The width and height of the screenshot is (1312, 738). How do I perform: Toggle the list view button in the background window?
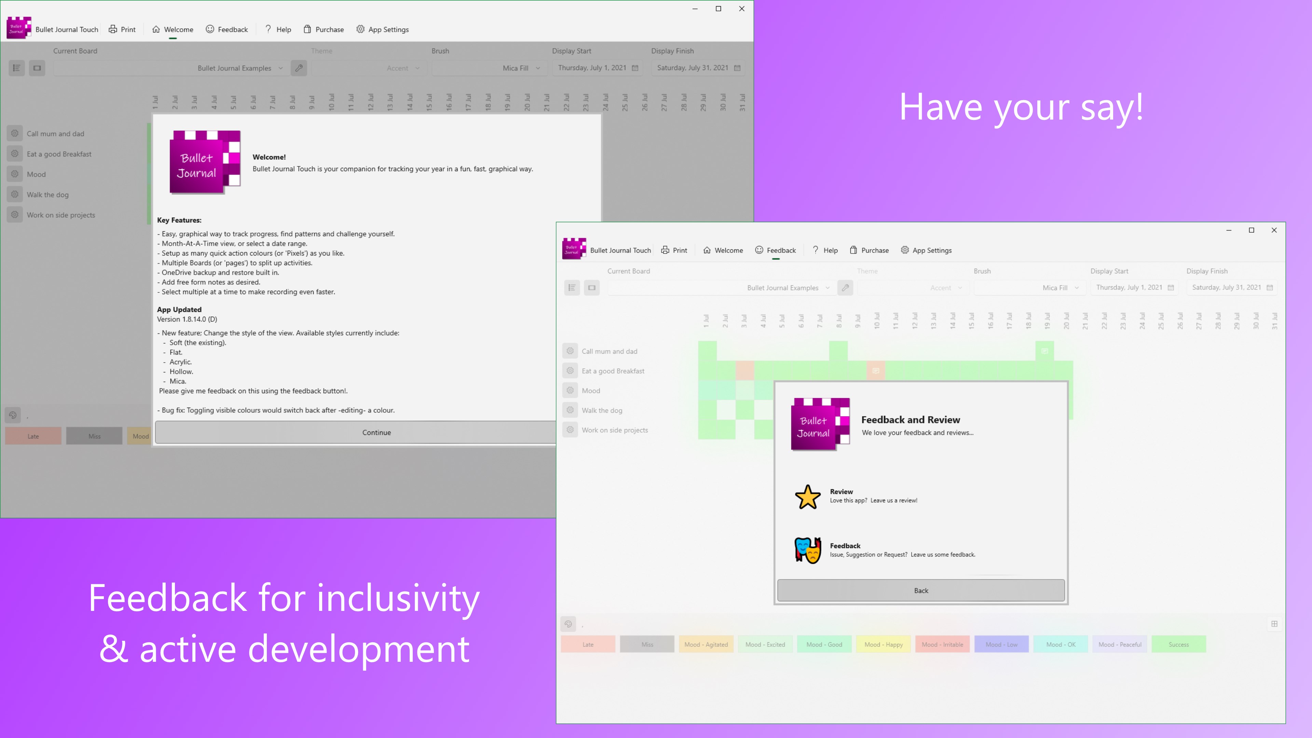click(16, 68)
